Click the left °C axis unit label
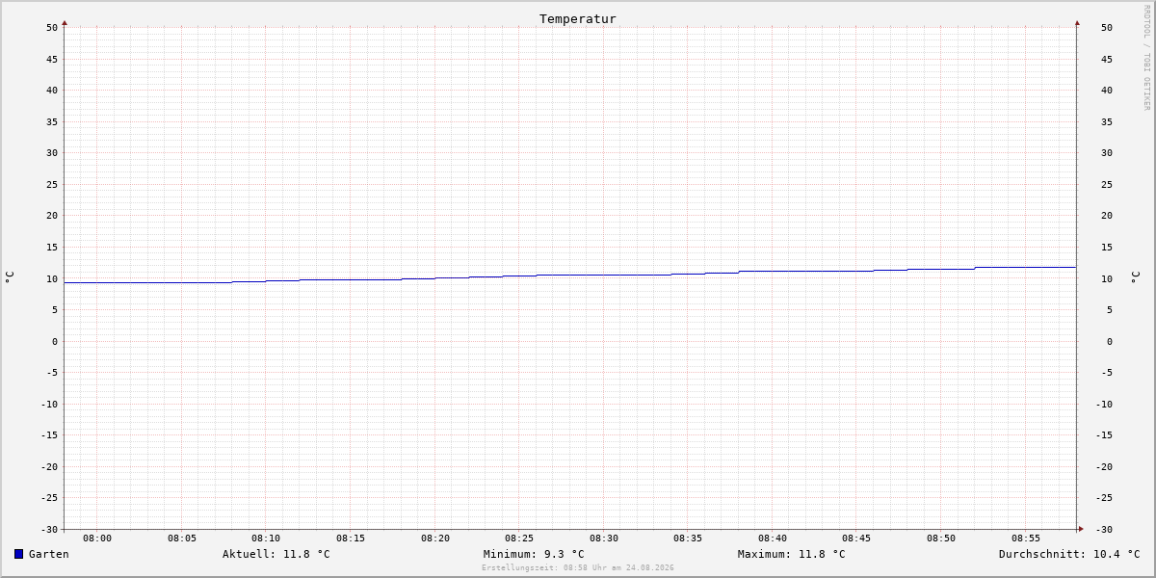The image size is (1156, 578). 10,277
